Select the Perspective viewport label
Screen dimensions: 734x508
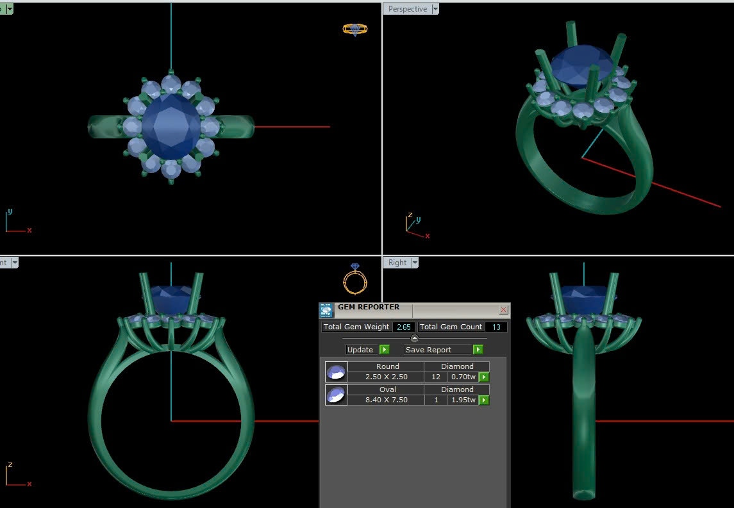pos(407,9)
